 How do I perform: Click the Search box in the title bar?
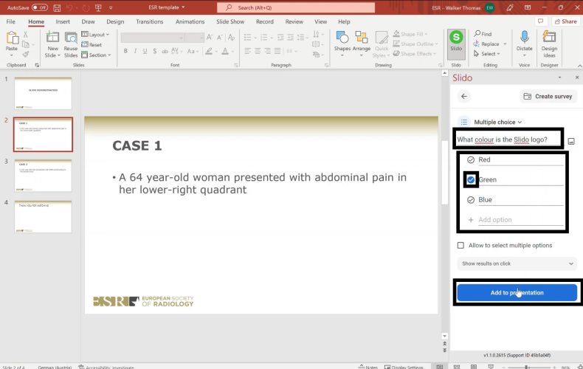[x=296, y=7]
